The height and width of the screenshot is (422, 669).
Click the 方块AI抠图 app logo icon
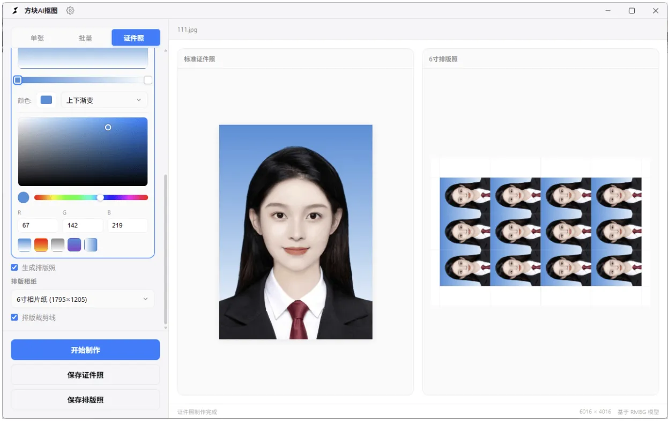(15, 10)
